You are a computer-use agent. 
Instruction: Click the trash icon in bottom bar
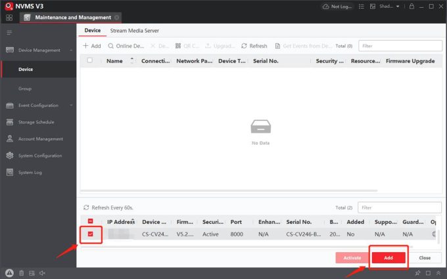pyautogui.click(x=21, y=272)
